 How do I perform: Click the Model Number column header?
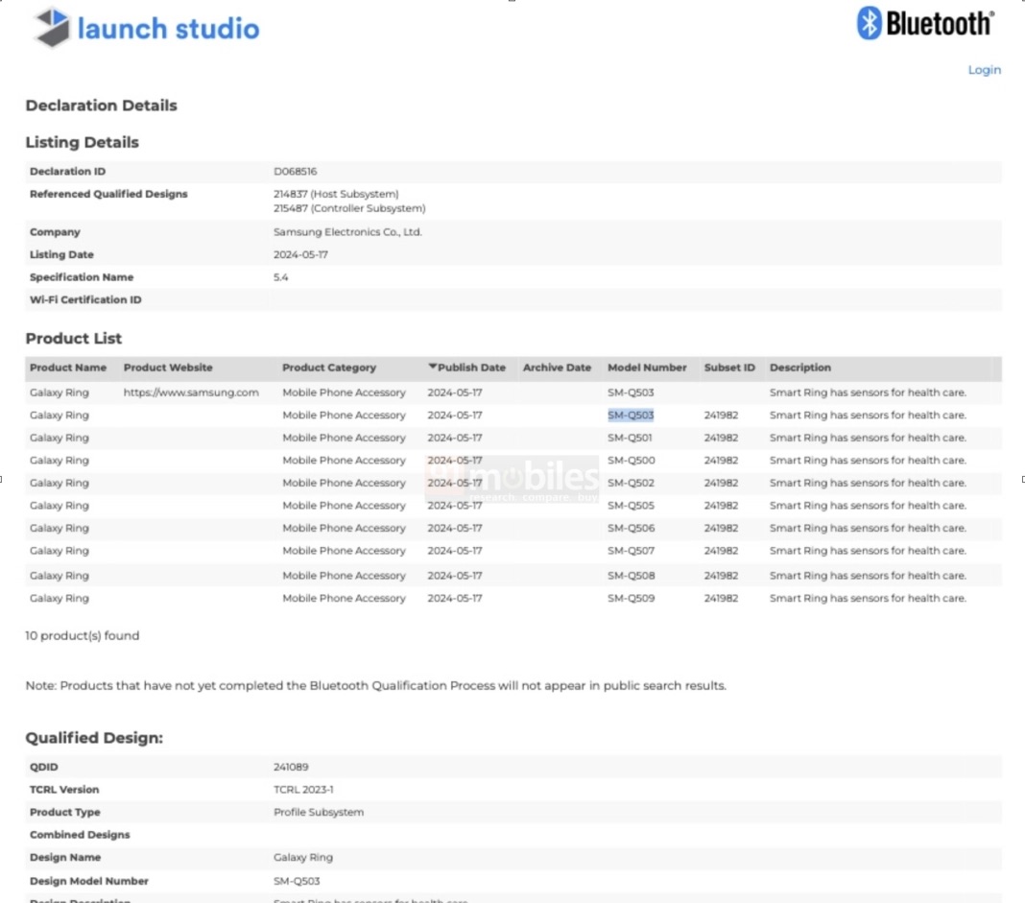tap(647, 368)
